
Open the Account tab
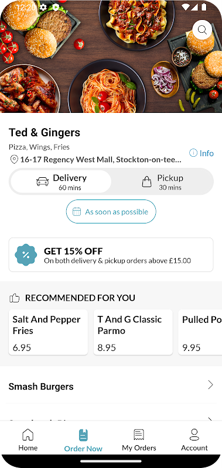point(194,440)
